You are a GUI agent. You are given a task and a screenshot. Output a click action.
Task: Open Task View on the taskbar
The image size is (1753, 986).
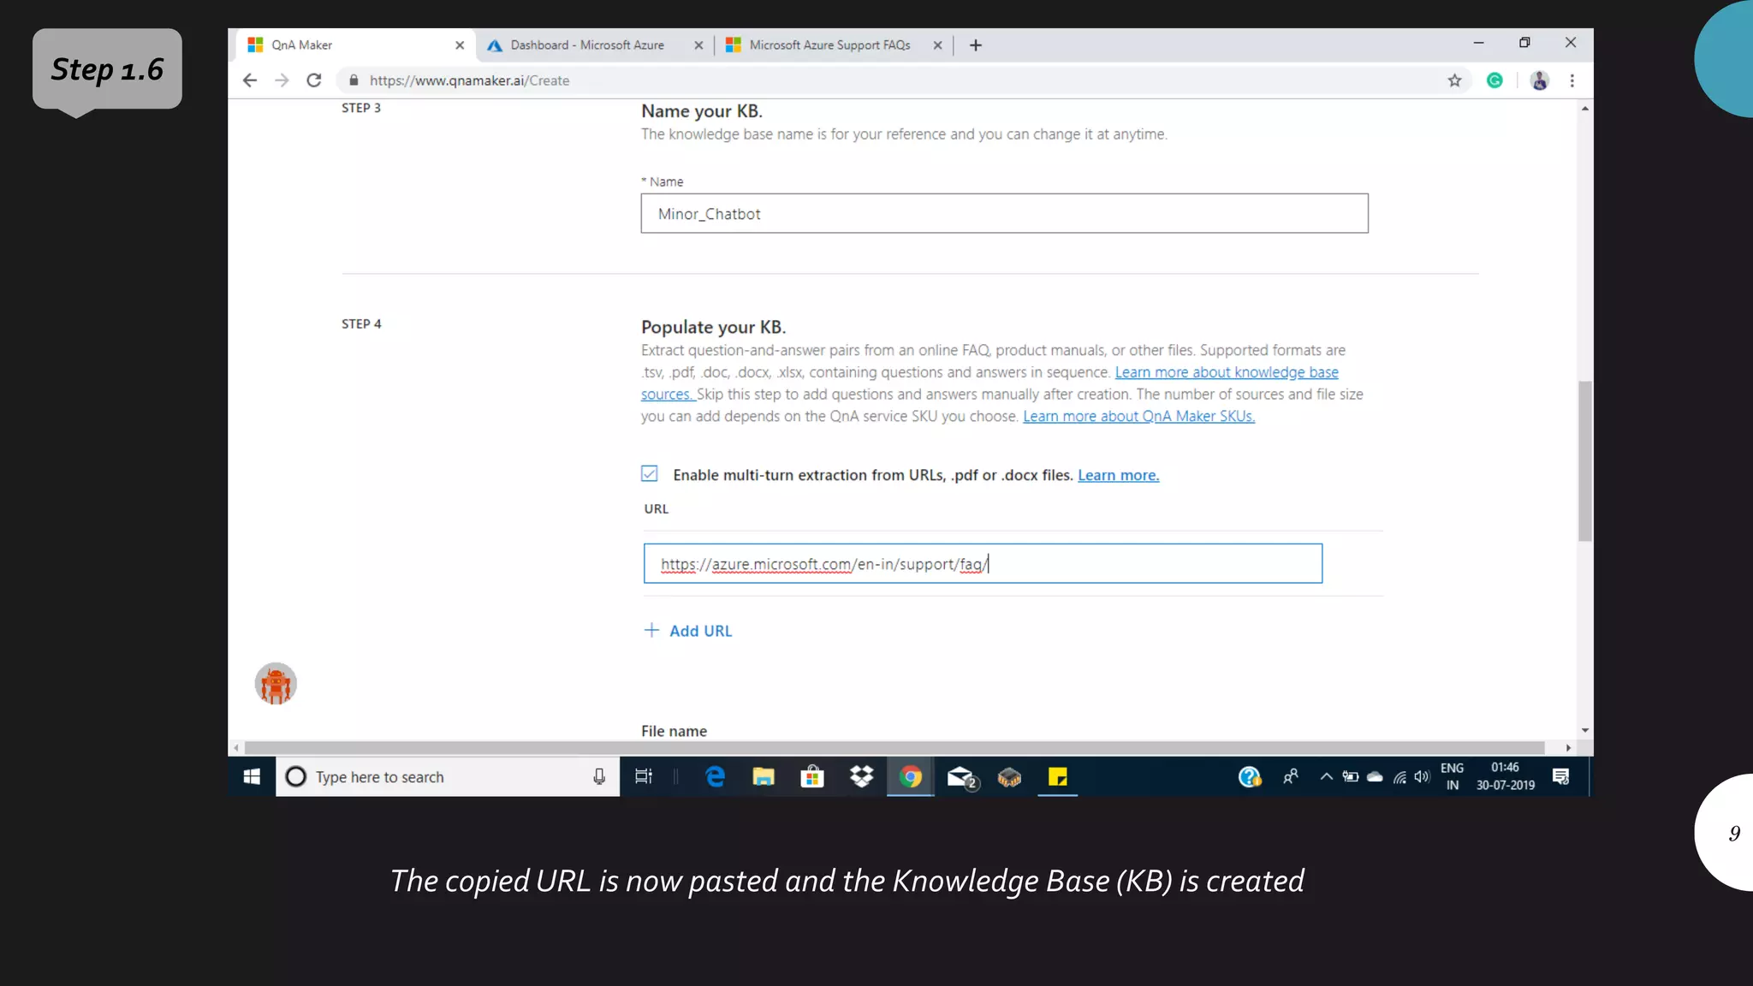coord(644,776)
